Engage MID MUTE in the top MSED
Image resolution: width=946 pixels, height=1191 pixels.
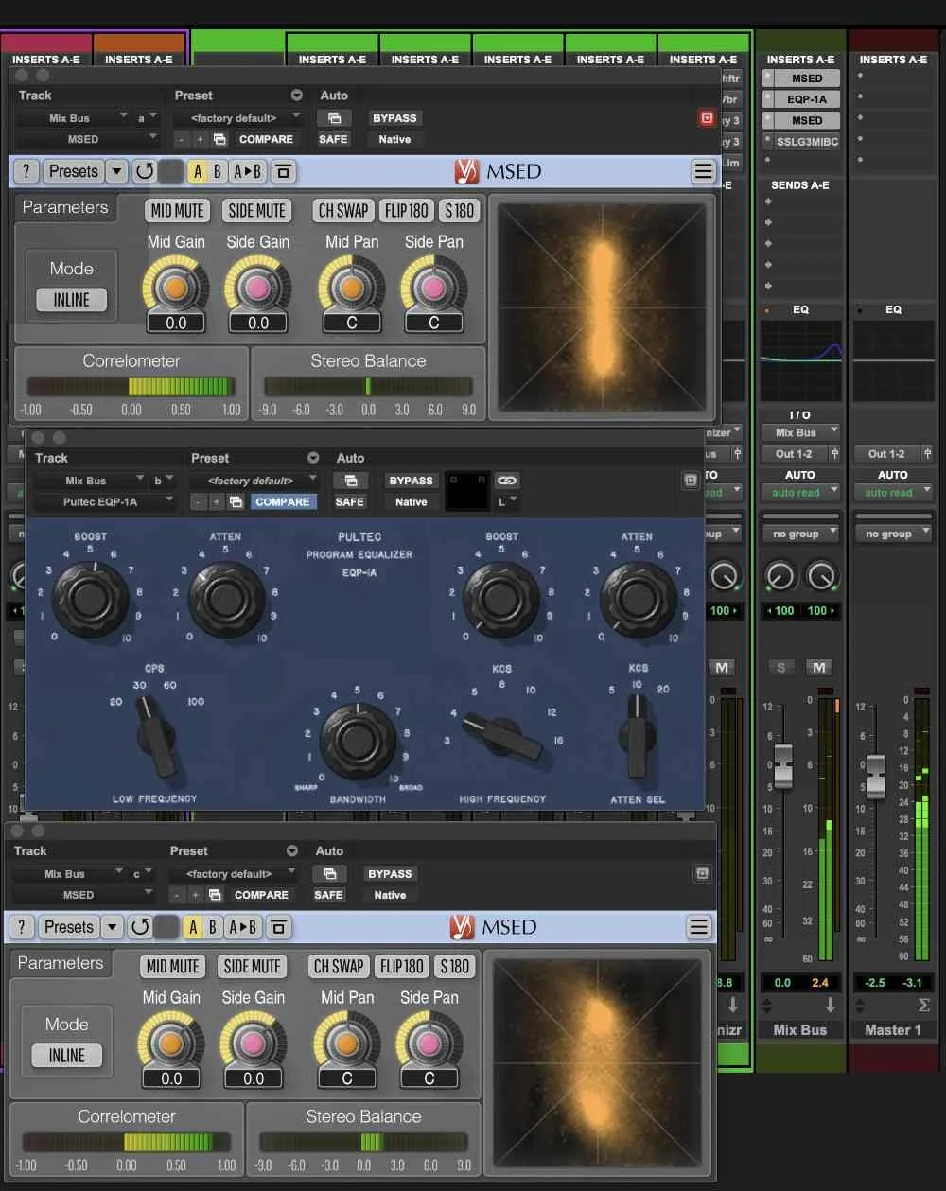point(176,210)
